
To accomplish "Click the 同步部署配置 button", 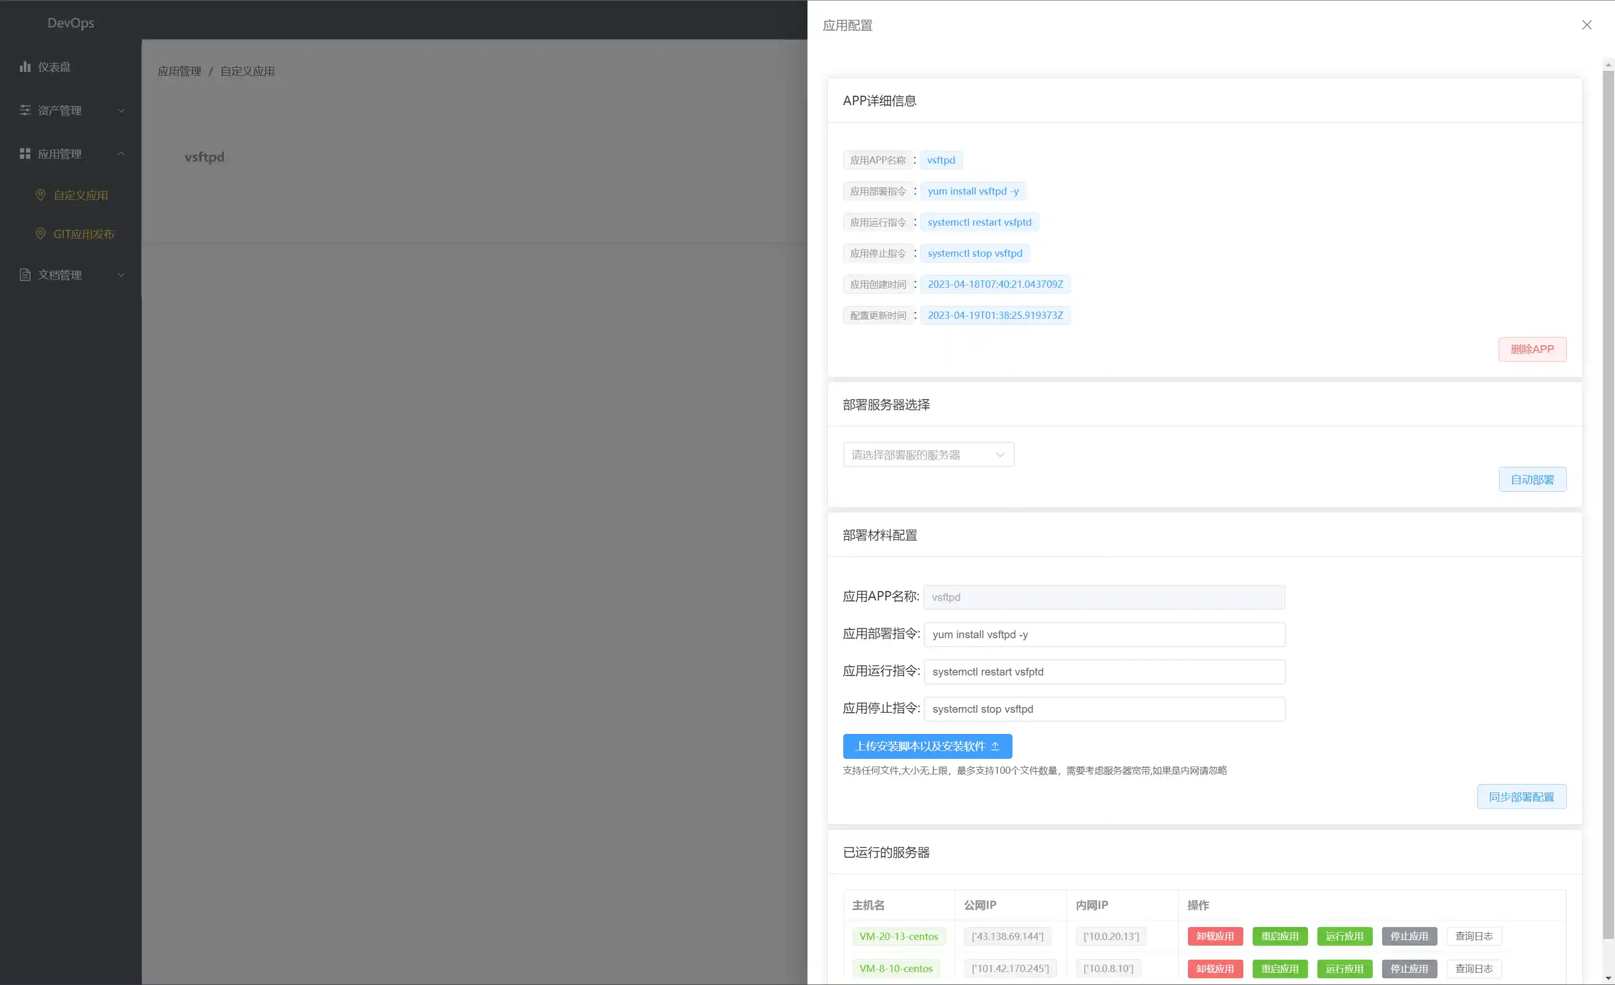I will point(1521,796).
